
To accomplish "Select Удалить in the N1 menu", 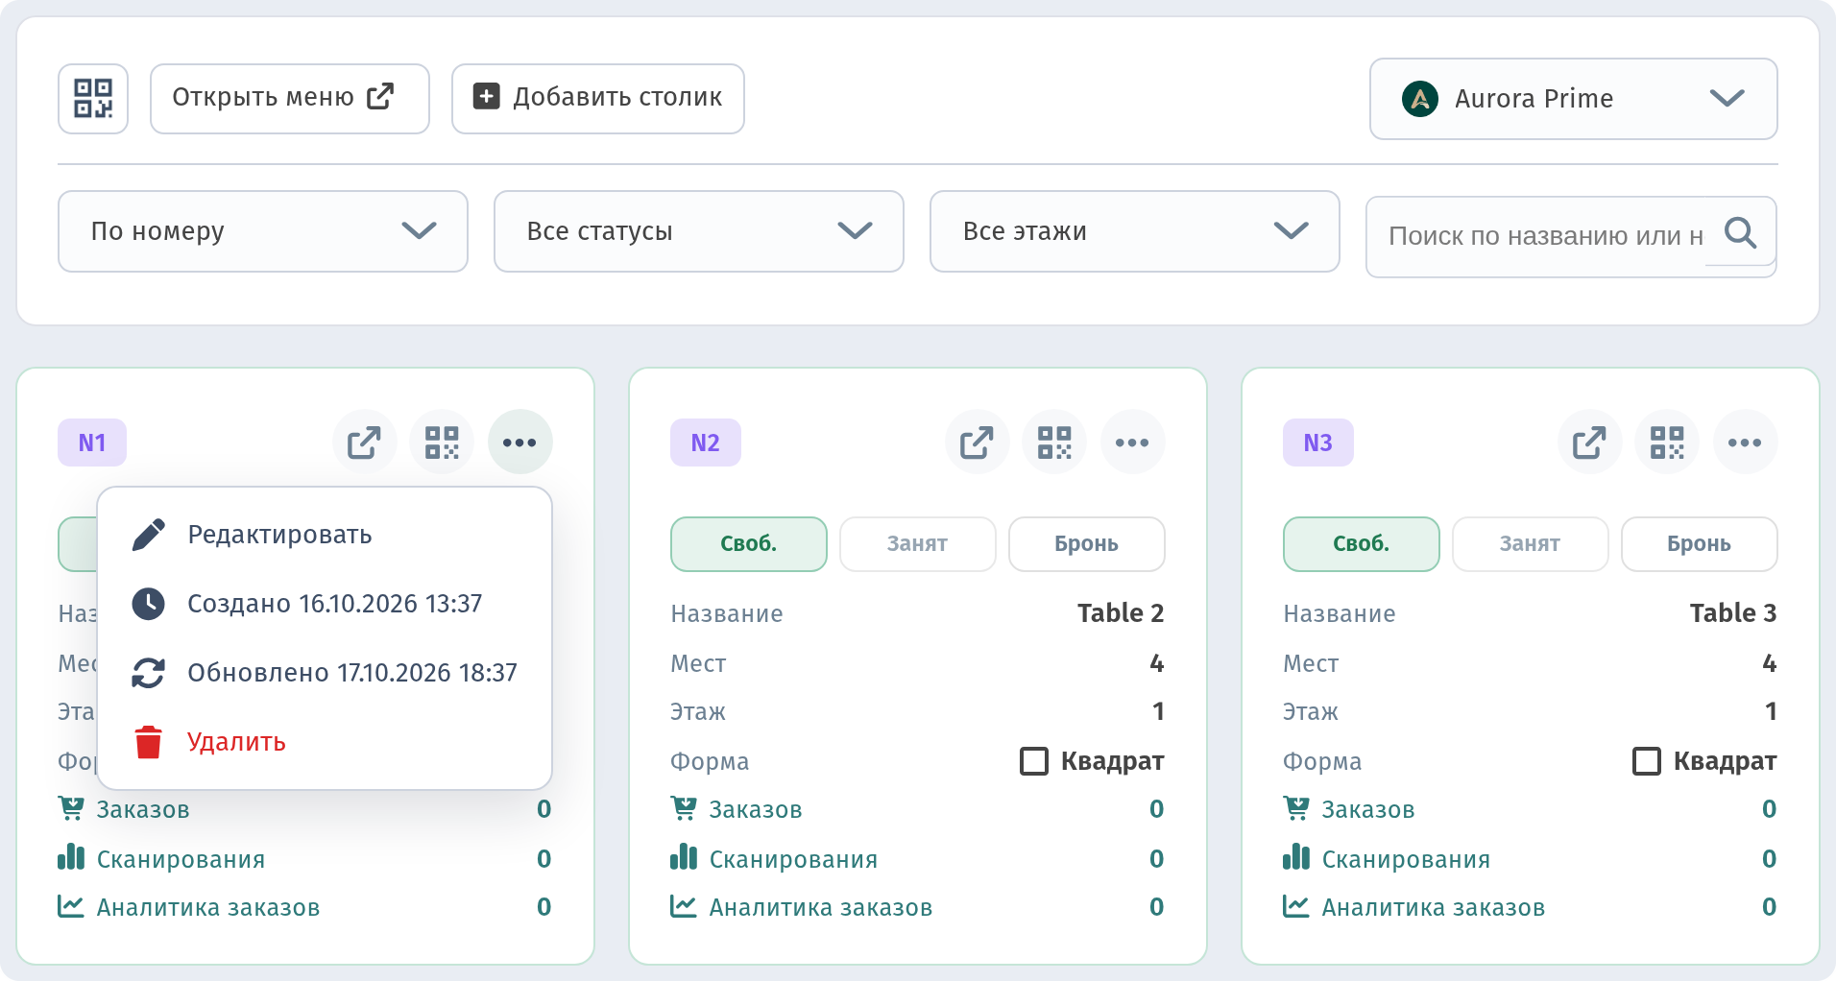I will click(325, 742).
